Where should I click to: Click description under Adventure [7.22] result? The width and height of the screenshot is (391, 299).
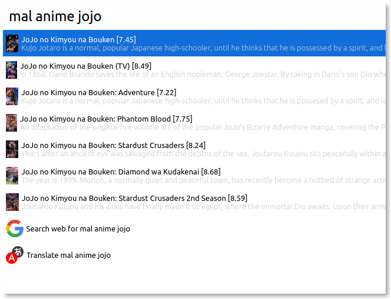(x=203, y=101)
